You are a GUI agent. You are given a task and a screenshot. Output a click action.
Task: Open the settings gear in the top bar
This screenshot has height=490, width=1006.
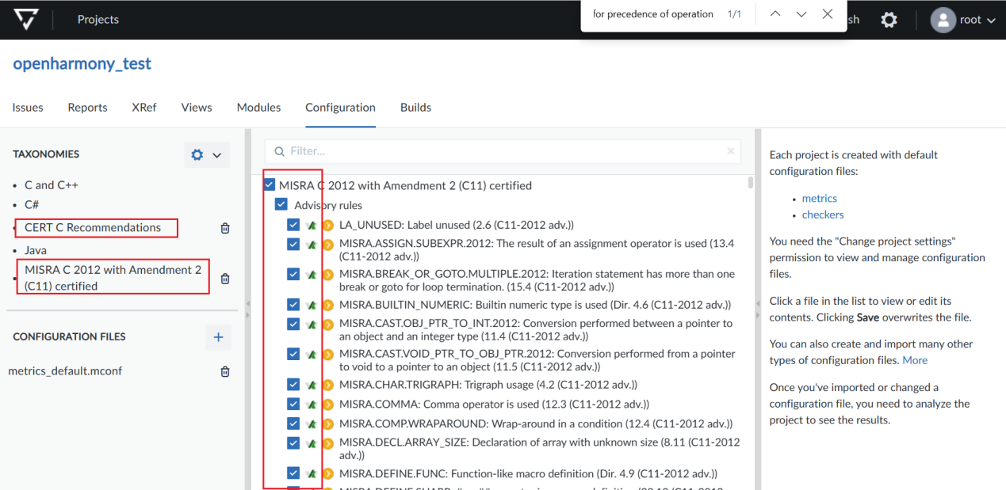pyautogui.click(x=889, y=20)
